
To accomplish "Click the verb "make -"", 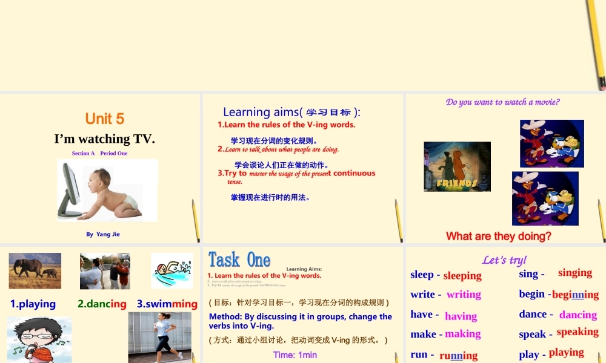I will coord(426,334).
